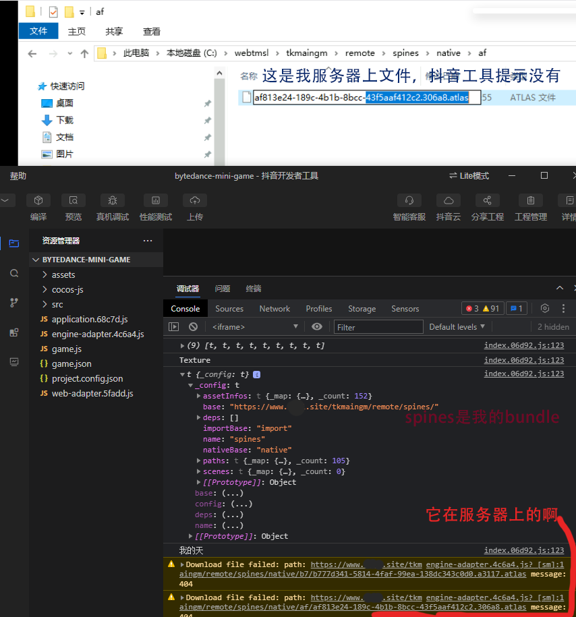Screen dimensions: 576x617
Task: Expand paths property in config
Action: (x=198, y=461)
